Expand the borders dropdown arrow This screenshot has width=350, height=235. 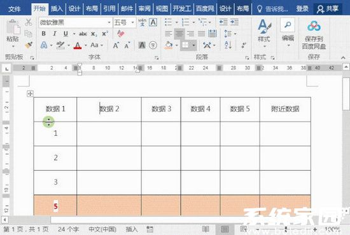tap(193, 45)
